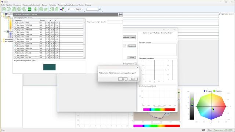This screenshot has width=235, height=132.
Task: Click the magnifier search icon in toolbar
Action: [100, 9]
